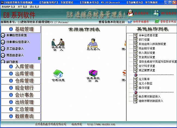Open the 关于 menu

tap(22, 7)
